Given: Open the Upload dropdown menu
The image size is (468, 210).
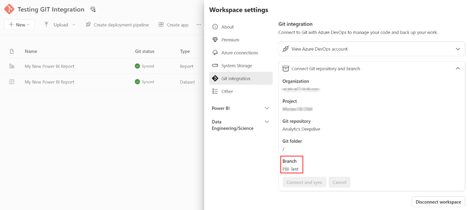Looking at the screenshot, I should click(x=60, y=25).
